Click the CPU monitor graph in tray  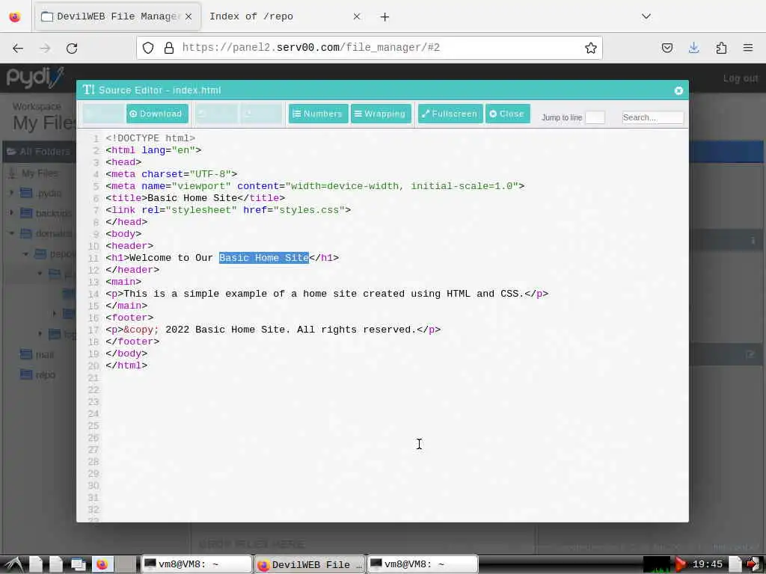pos(656,565)
